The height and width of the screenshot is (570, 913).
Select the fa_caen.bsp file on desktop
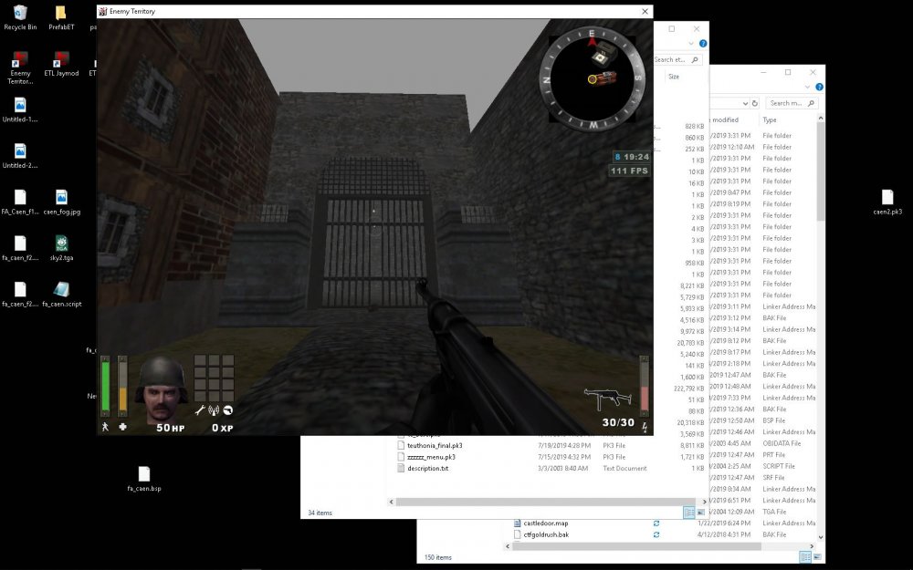point(144,479)
